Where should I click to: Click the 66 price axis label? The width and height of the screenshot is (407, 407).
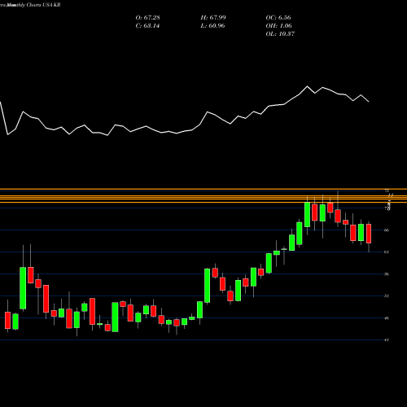point(387,230)
